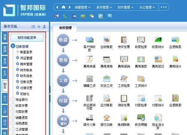Expand the 初始化 tree node
This screenshot has width=187, height=135.
18,93
